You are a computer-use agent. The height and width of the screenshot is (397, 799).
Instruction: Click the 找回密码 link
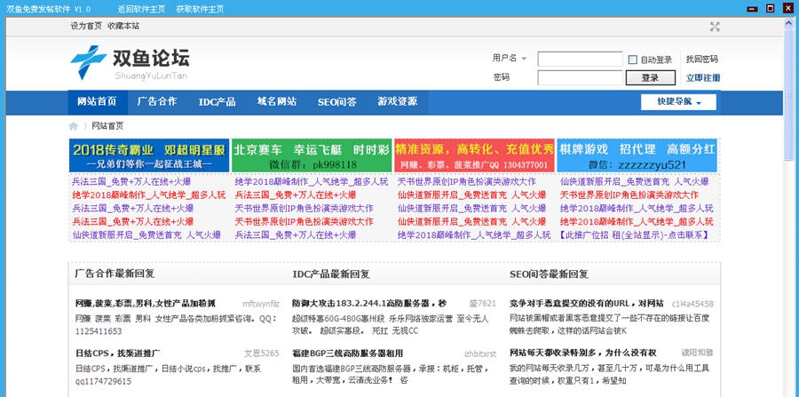pos(701,60)
